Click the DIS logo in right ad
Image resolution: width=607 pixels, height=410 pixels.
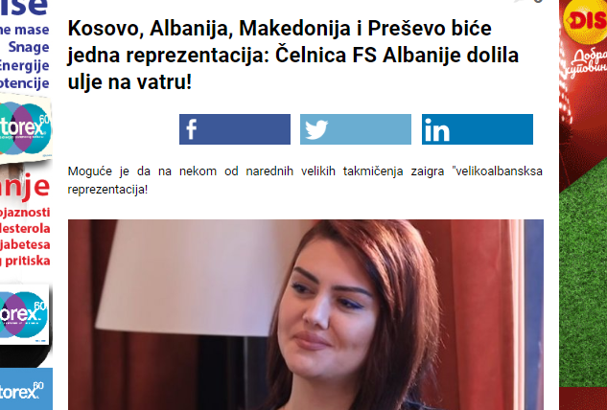pos(585,20)
